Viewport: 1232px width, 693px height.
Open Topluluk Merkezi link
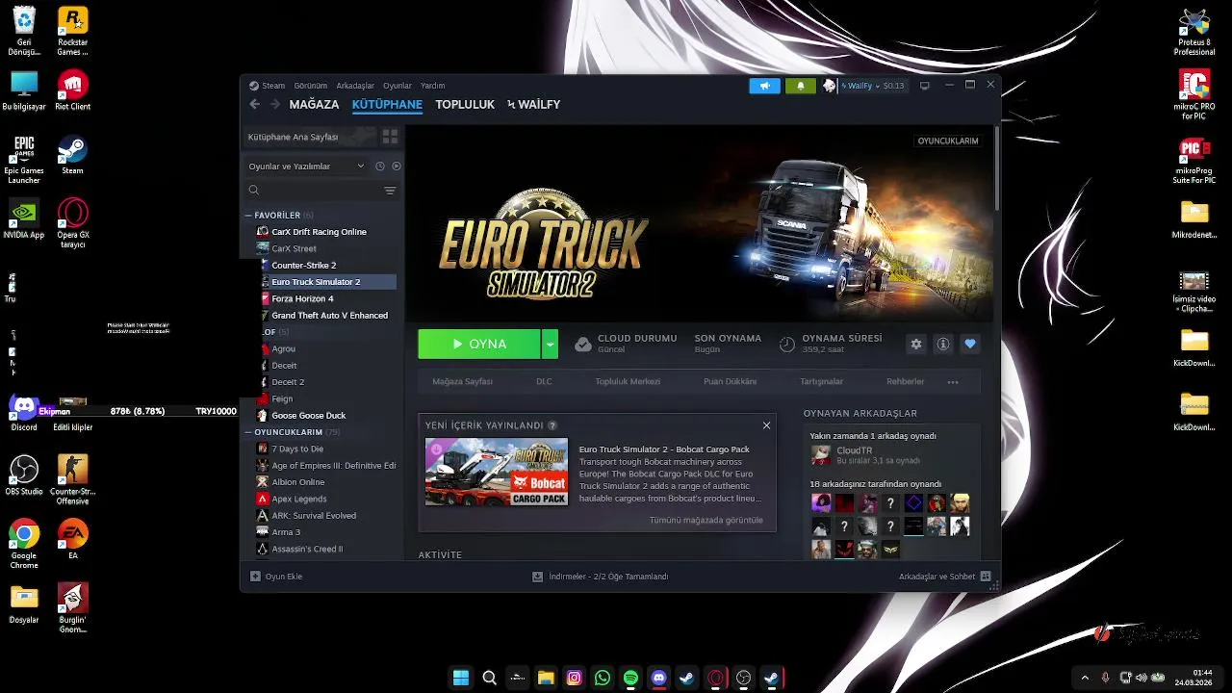628,382
